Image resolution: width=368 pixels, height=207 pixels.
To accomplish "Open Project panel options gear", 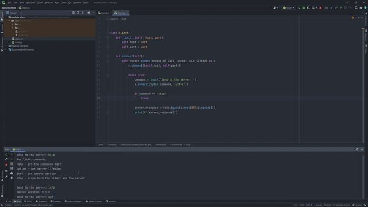I will (x=89, y=13).
